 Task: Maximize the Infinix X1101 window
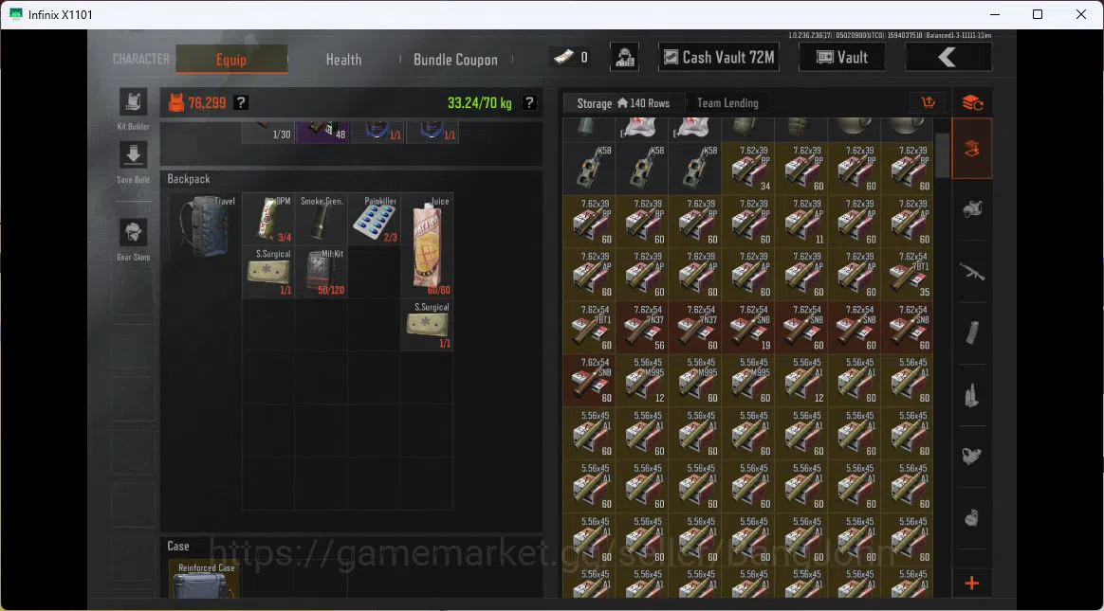tap(1037, 14)
